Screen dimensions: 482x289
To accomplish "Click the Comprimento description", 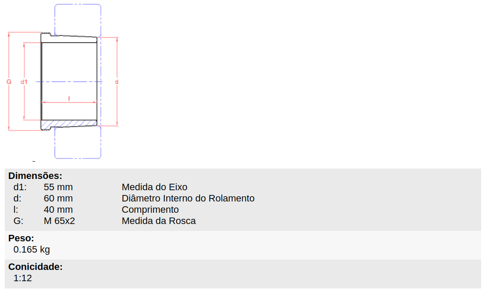I will pyautogui.click(x=150, y=210).
